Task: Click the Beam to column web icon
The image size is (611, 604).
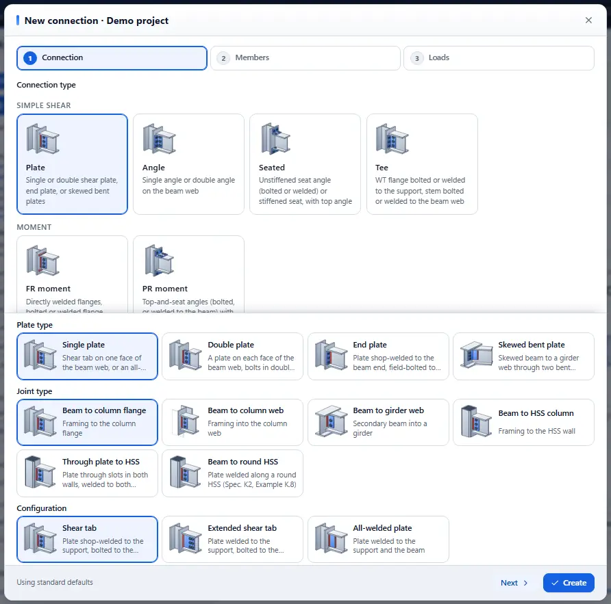Action: (186, 422)
